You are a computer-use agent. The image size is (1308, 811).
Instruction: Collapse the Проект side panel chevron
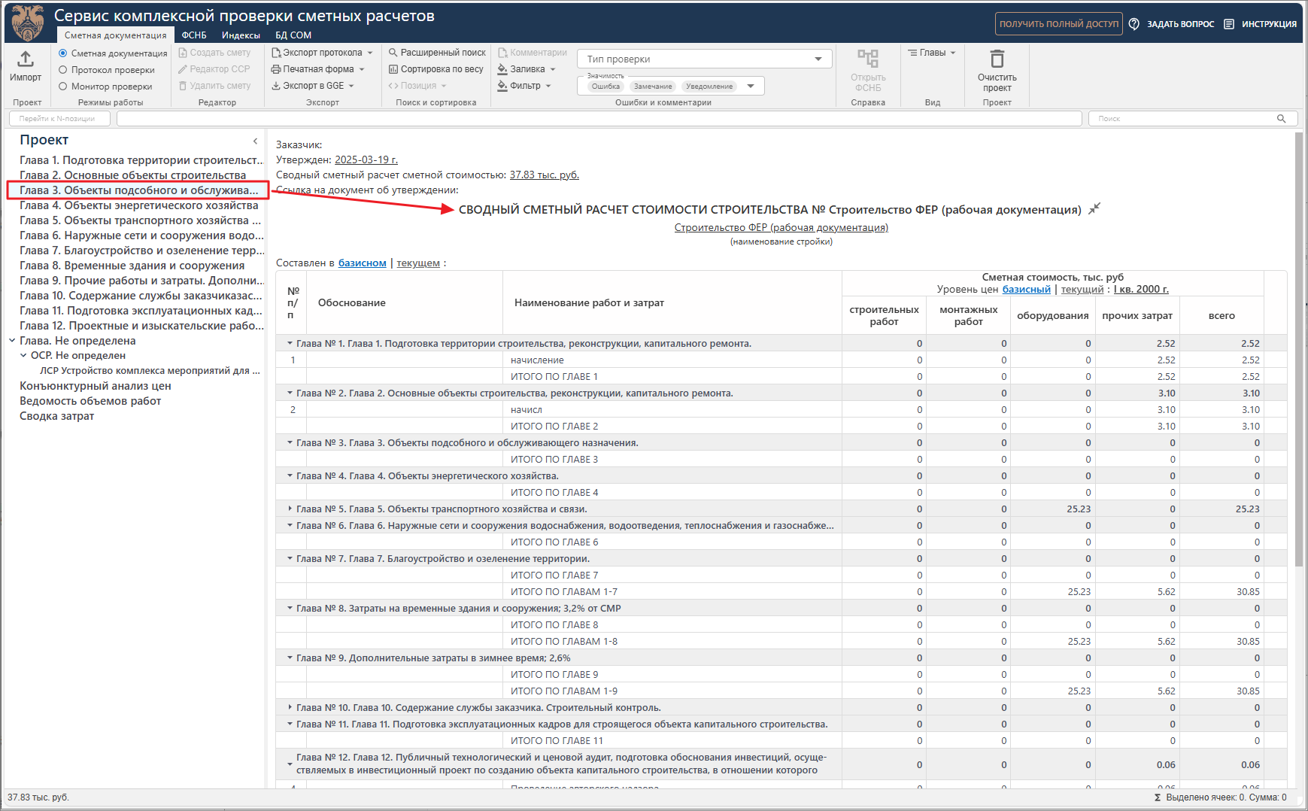coord(255,141)
